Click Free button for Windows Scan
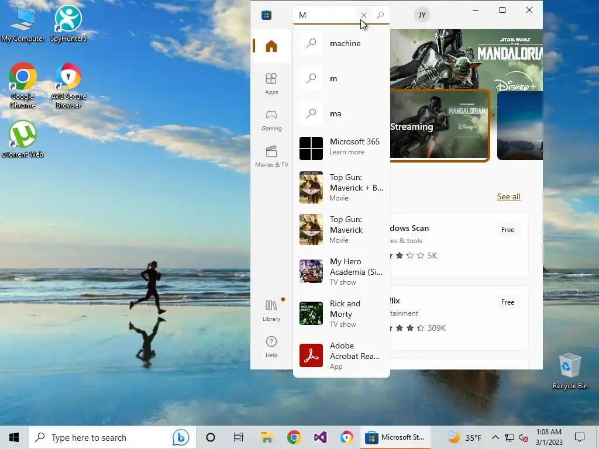Screen dimensions: 599x449 point(508,229)
